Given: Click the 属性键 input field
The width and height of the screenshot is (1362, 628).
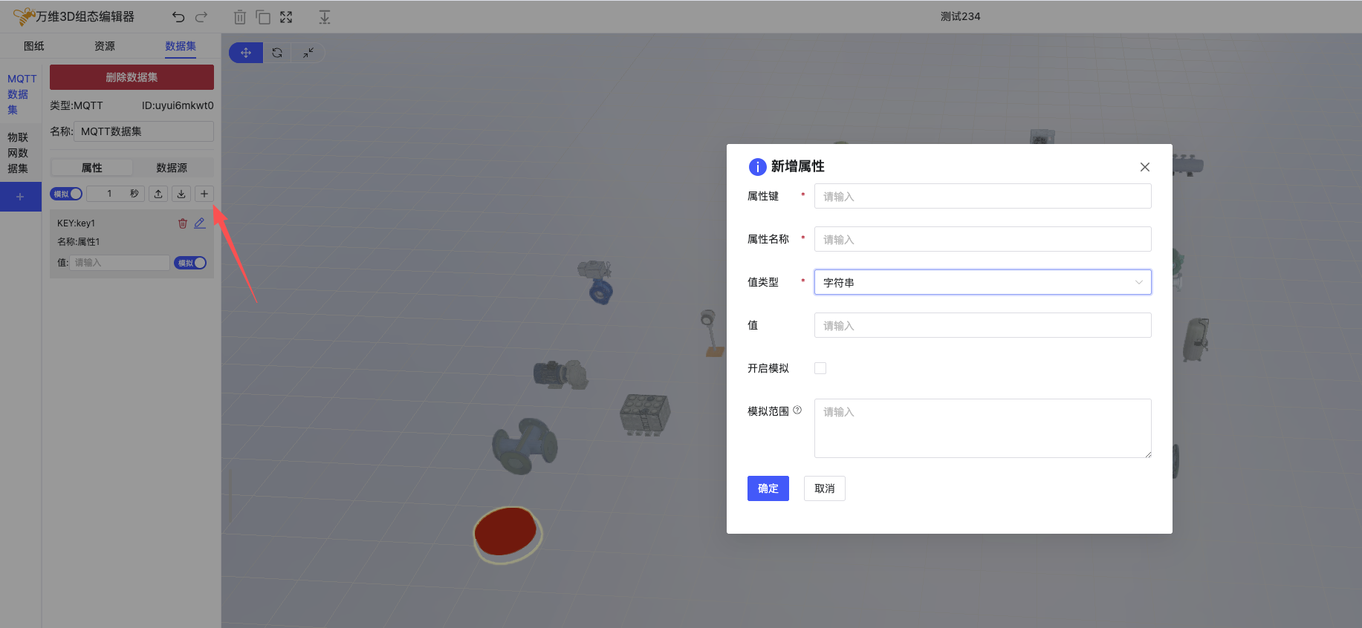Looking at the screenshot, I should click(x=982, y=197).
